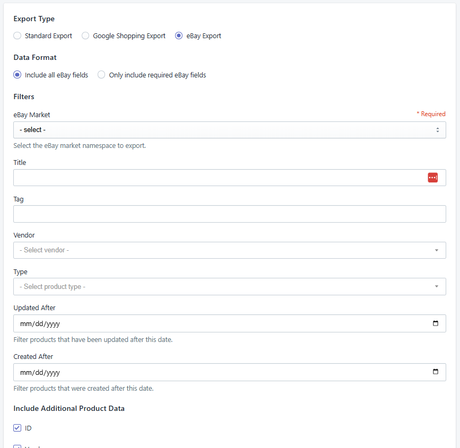
Task: Select Only include required eBay fields
Action: click(101, 75)
